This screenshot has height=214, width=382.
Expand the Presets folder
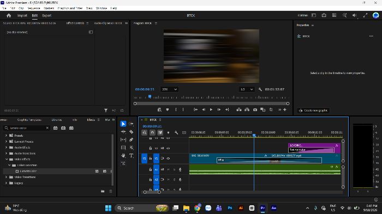tap(6, 136)
